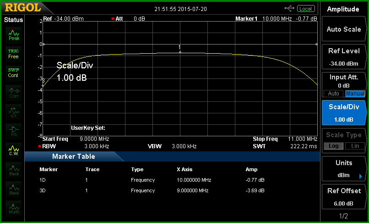Click the Marker column header
This screenshot has height=223, width=369.
(49, 169)
